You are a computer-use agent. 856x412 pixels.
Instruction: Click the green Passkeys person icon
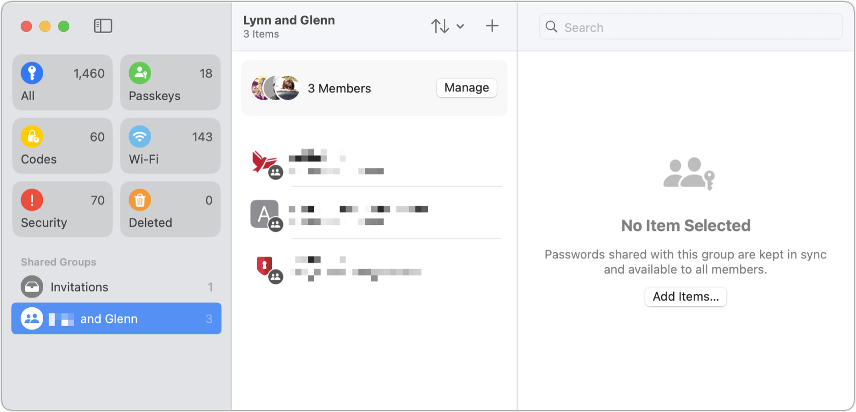[x=139, y=73]
